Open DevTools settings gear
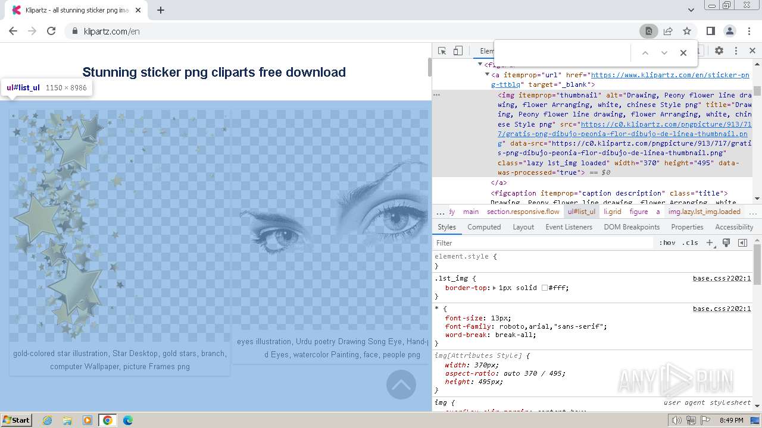The image size is (762, 428). [x=719, y=51]
